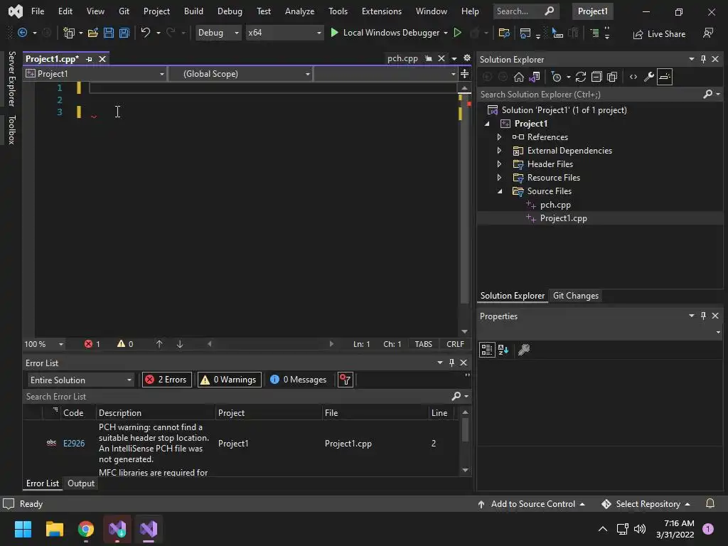Open the Entire Solution filter dropdown

tap(80, 380)
